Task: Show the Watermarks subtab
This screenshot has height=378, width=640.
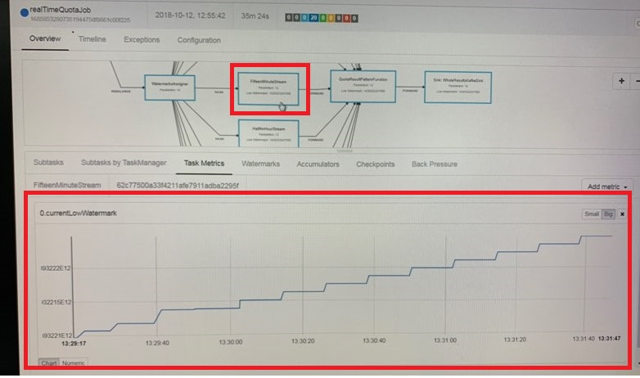Action: click(260, 164)
